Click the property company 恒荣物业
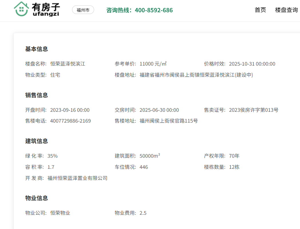300x229 pixels. coord(60,213)
